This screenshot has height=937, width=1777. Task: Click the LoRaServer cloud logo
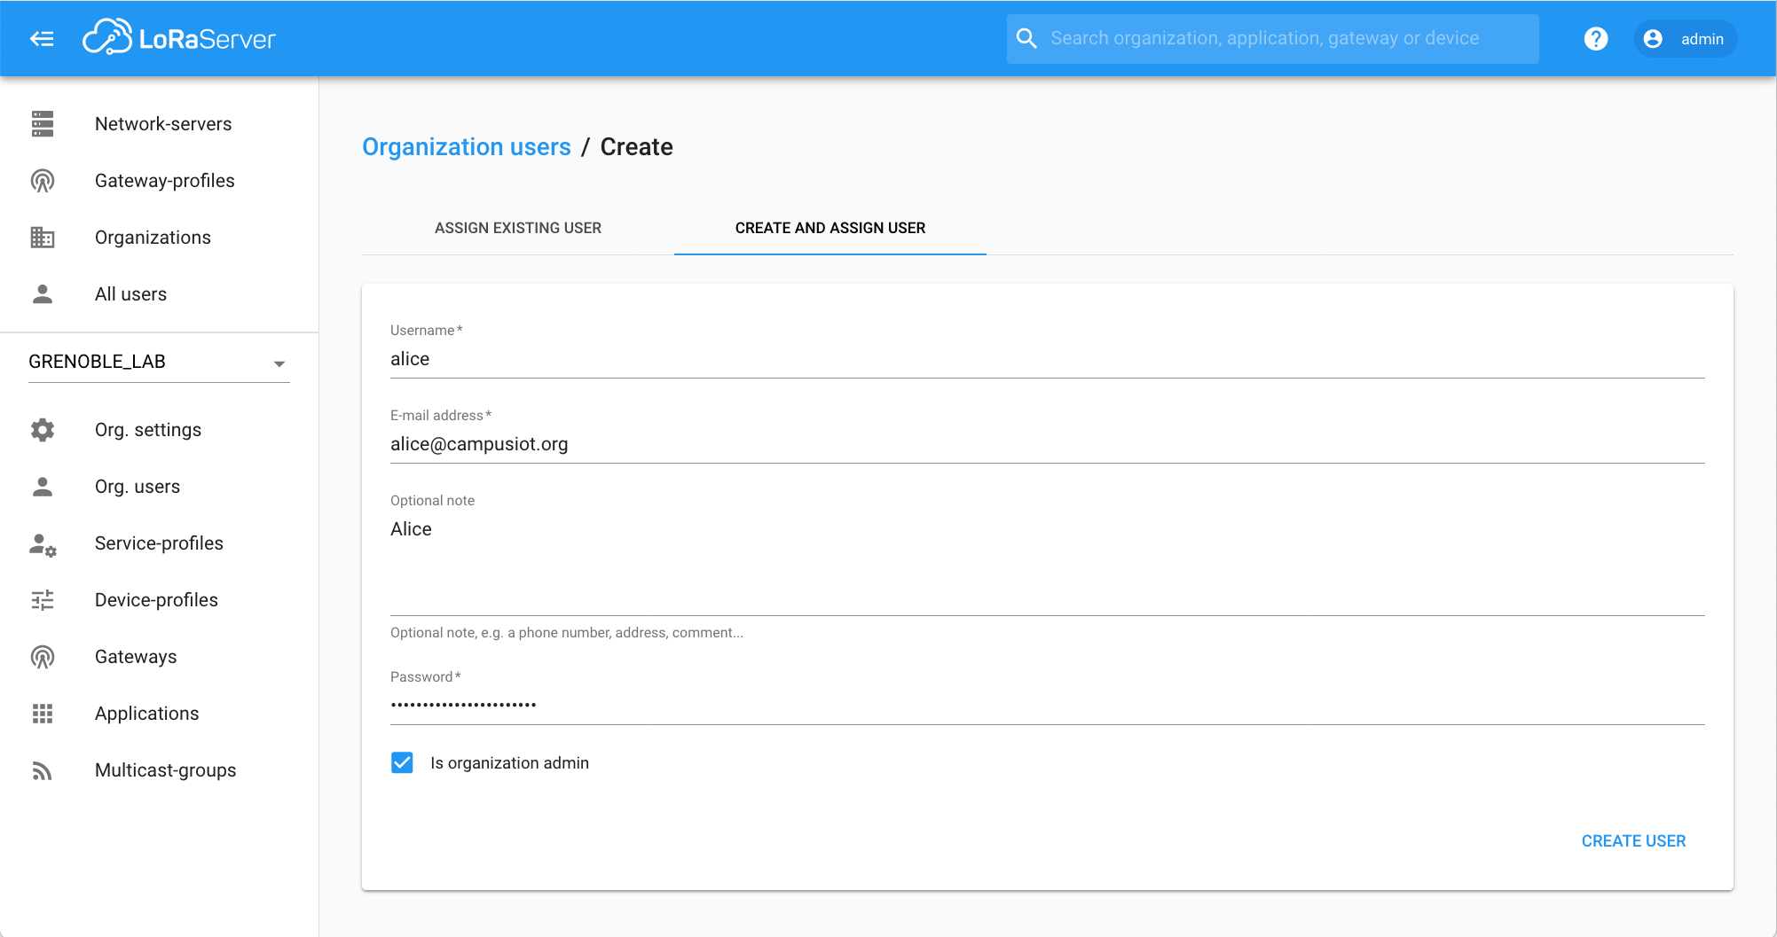pos(107,37)
